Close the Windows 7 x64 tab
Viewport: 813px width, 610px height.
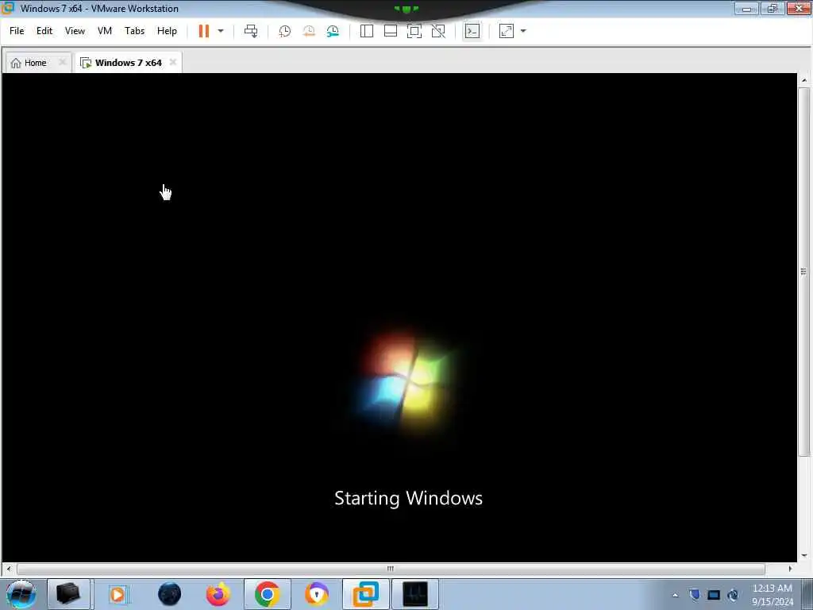tap(172, 62)
